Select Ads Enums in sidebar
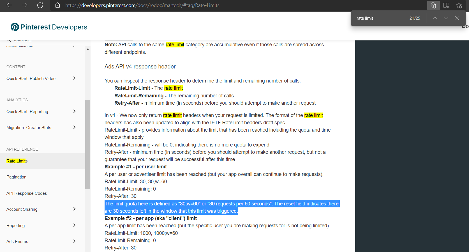This screenshot has height=252, width=469. [17, 242]
